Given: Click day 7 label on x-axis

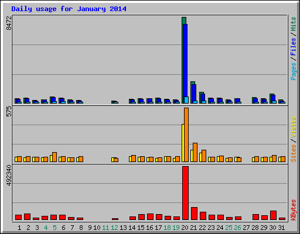Looking at the screenshot, I should pos(72,228).
